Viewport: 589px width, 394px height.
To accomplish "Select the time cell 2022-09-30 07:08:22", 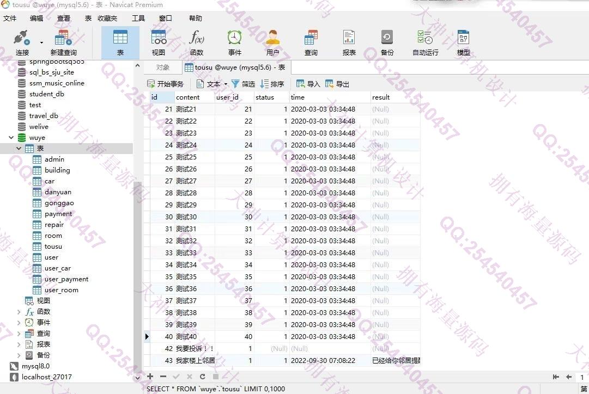I will [330, 361].
